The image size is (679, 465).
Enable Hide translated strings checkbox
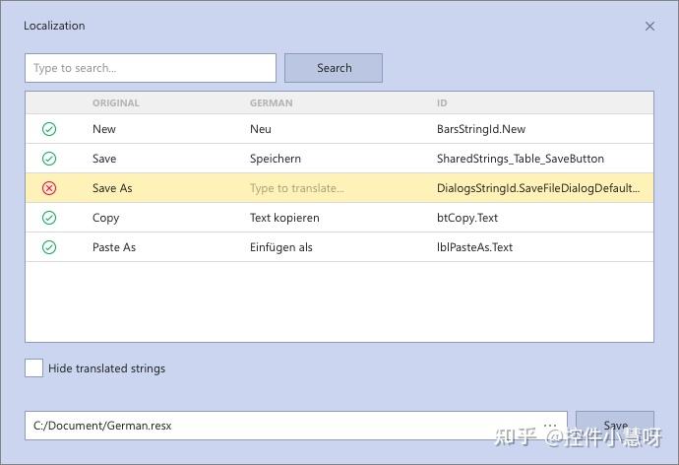(34, 368)
